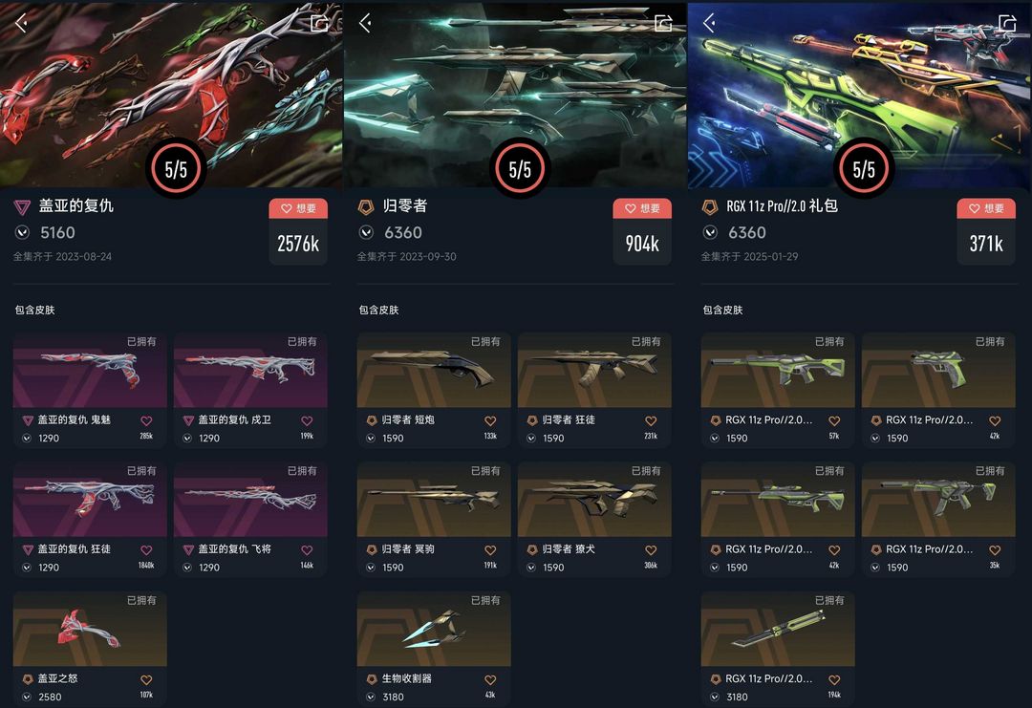Click 想要 button for RGX 11z Pro bundle
This screenshot has height=708, width=1032.
click(986, 208)
